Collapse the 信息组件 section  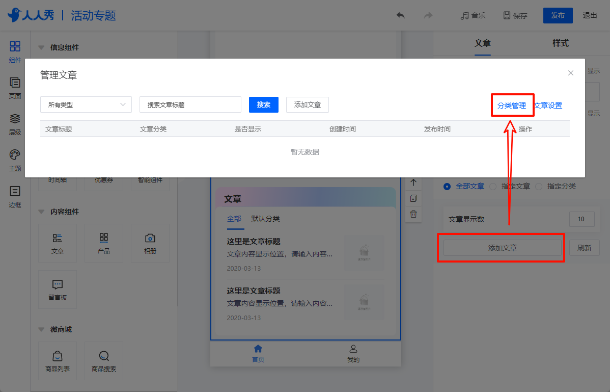41,47
